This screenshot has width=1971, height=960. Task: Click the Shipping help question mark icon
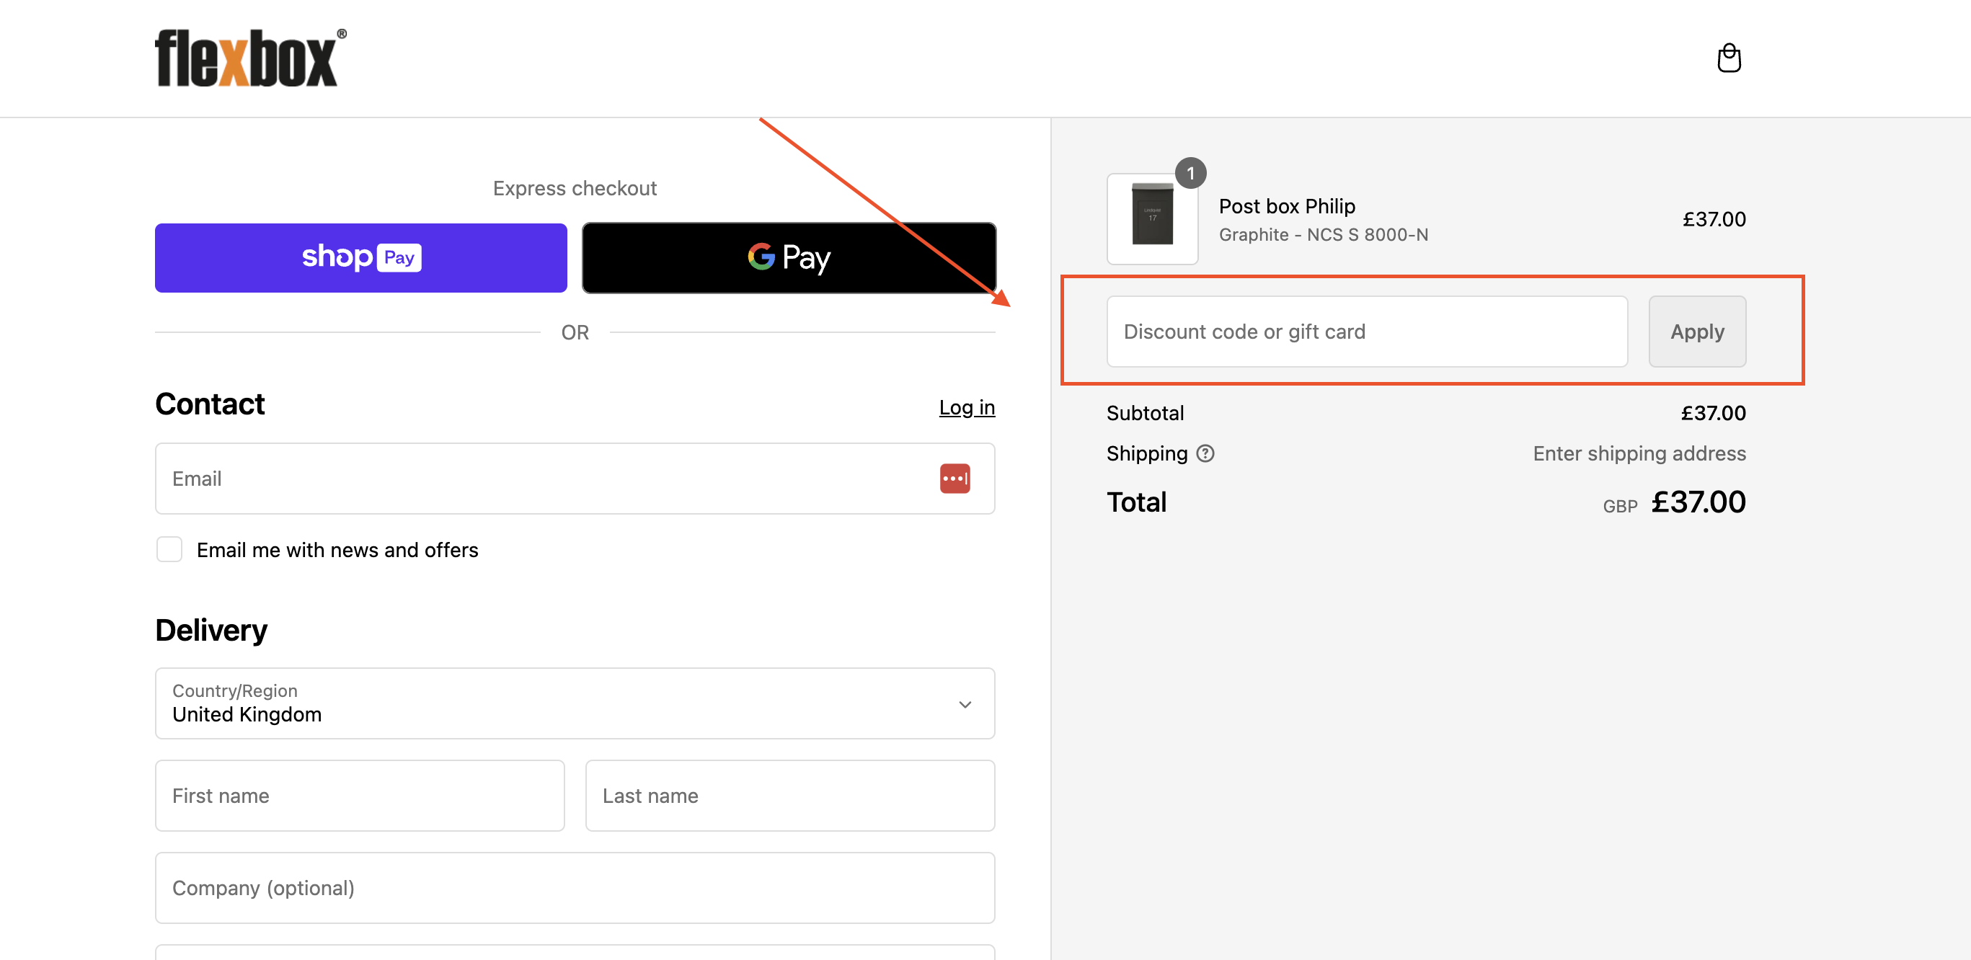(x=1205, y=453)
